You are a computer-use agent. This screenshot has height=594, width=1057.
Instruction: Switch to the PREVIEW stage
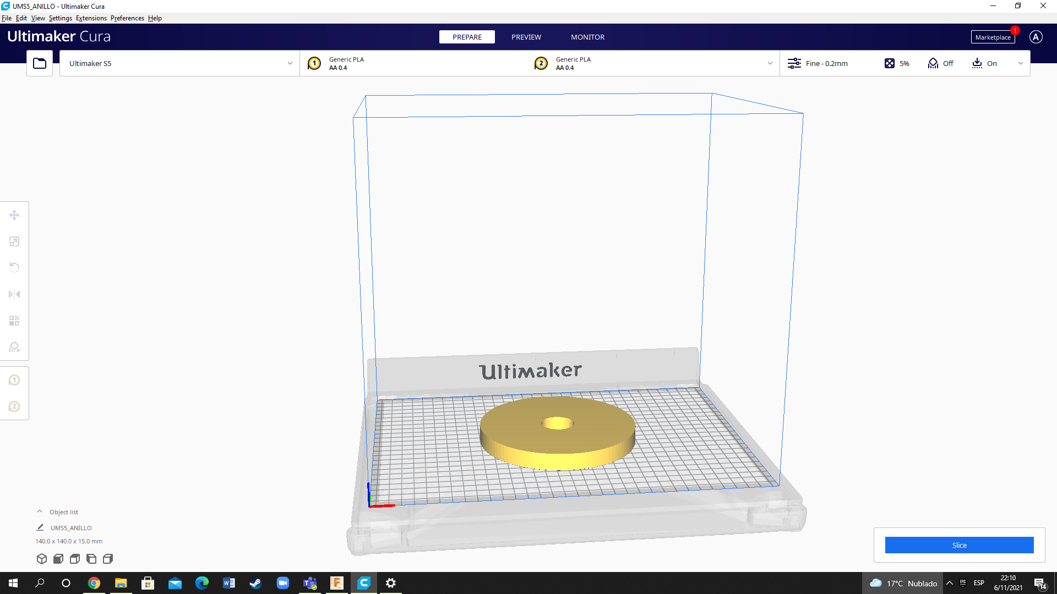[526, 37]
